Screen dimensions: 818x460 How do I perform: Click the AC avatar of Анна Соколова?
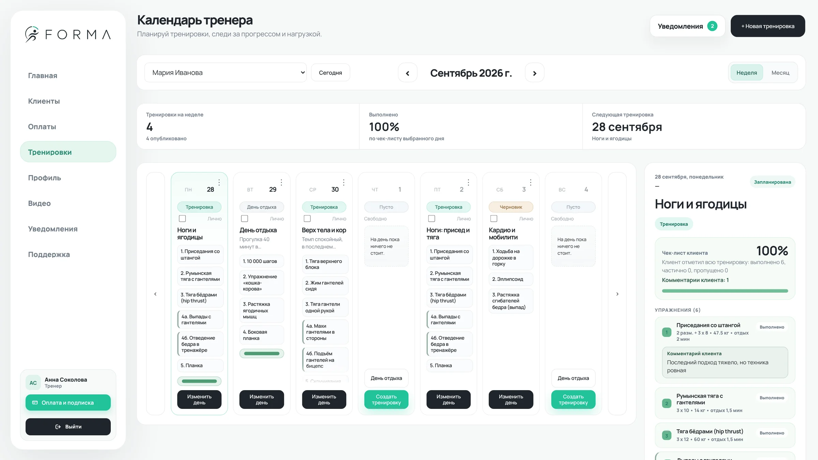[33, 383]
